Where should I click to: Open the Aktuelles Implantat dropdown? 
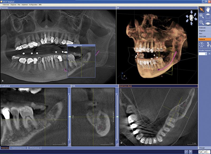203,54
